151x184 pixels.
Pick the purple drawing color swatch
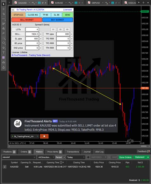click(x=4, y=57)
